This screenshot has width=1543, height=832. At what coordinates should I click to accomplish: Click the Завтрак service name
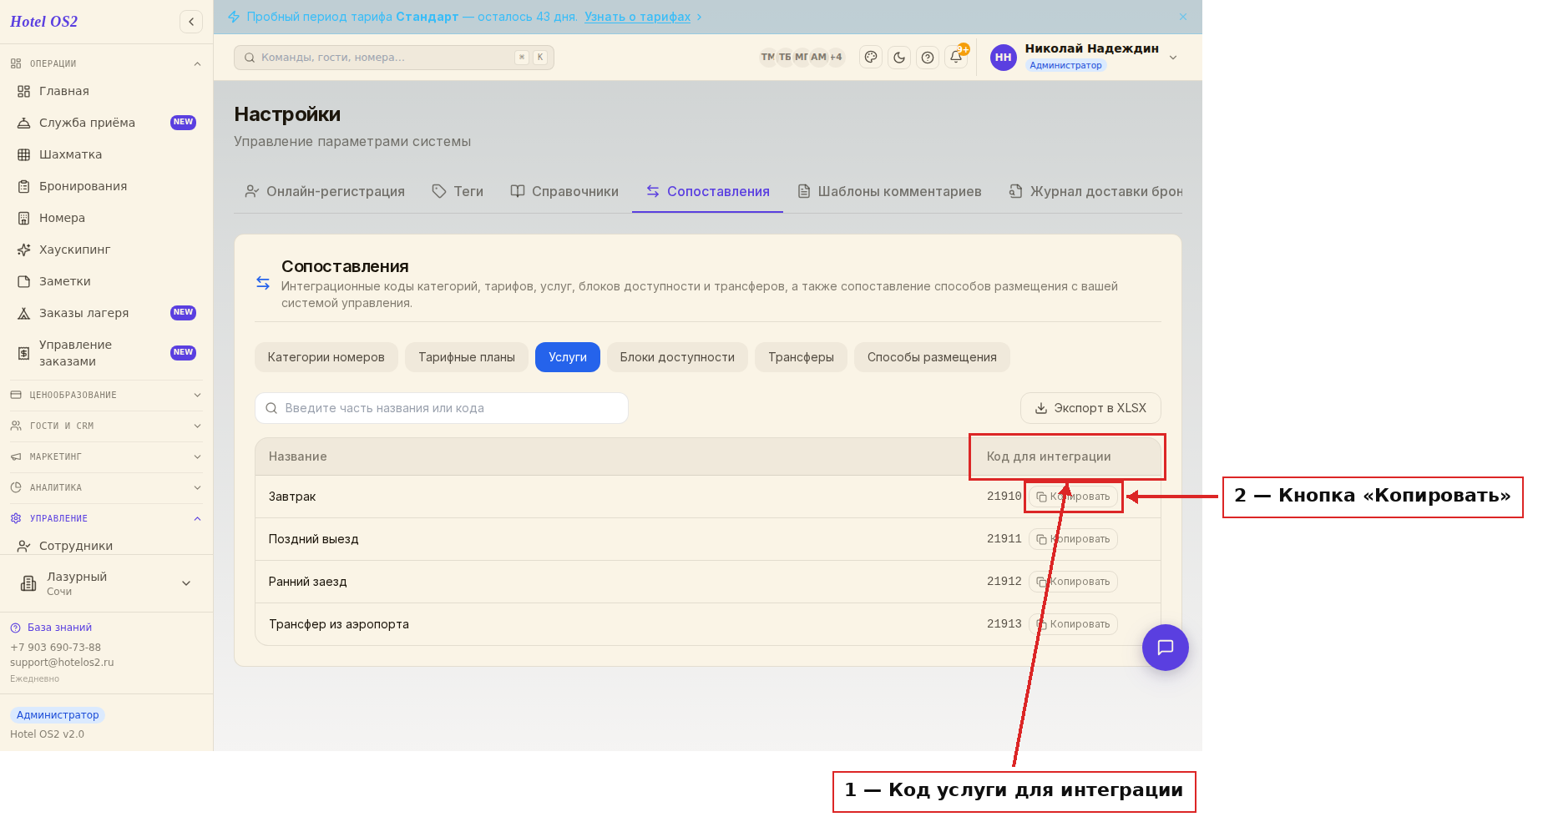coord(292,497)
